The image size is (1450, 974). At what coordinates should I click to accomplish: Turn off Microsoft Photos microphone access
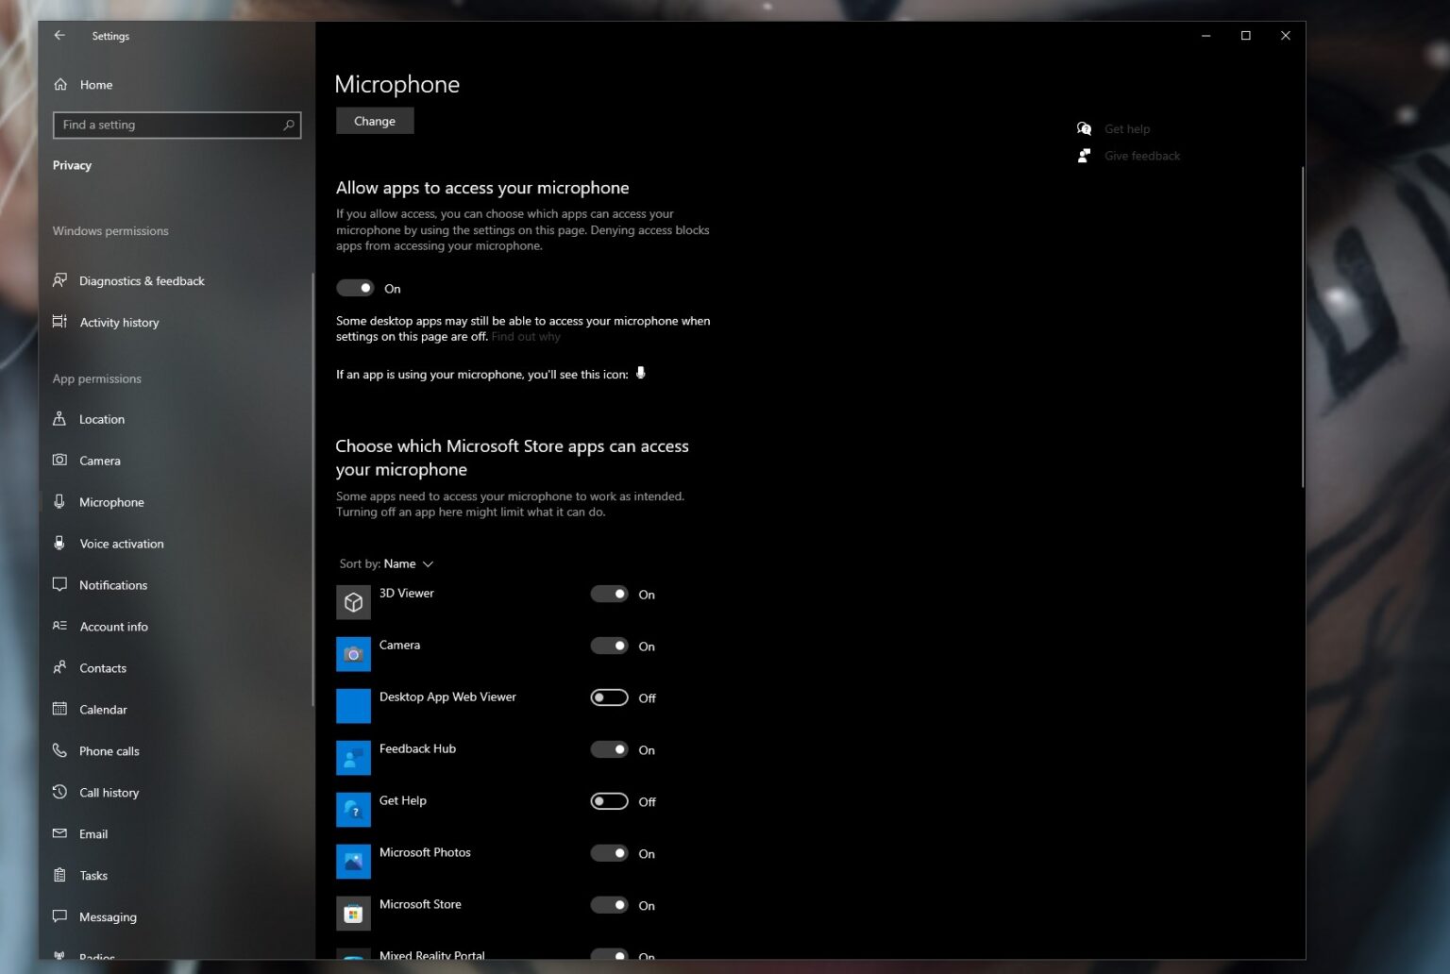coord(610,853)
